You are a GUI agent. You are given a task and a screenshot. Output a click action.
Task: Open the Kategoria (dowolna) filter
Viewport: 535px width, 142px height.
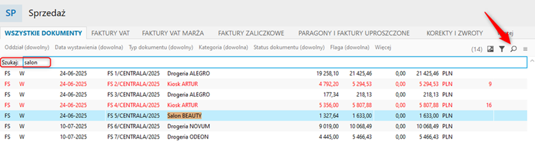[223, 47]
